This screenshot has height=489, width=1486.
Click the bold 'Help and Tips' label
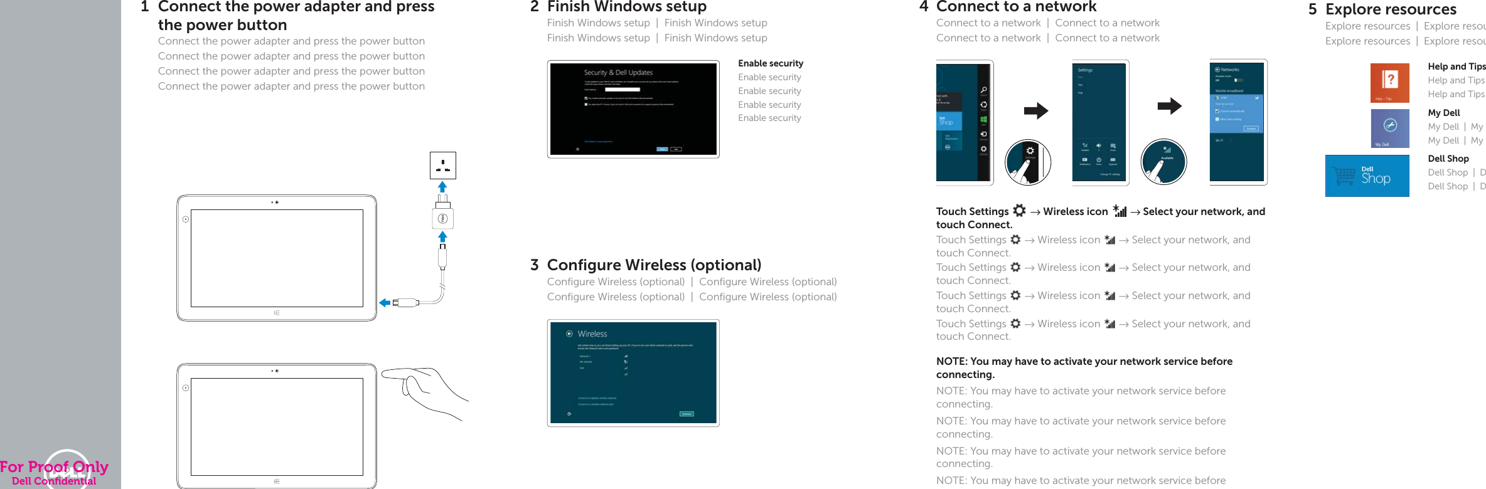1457,66
